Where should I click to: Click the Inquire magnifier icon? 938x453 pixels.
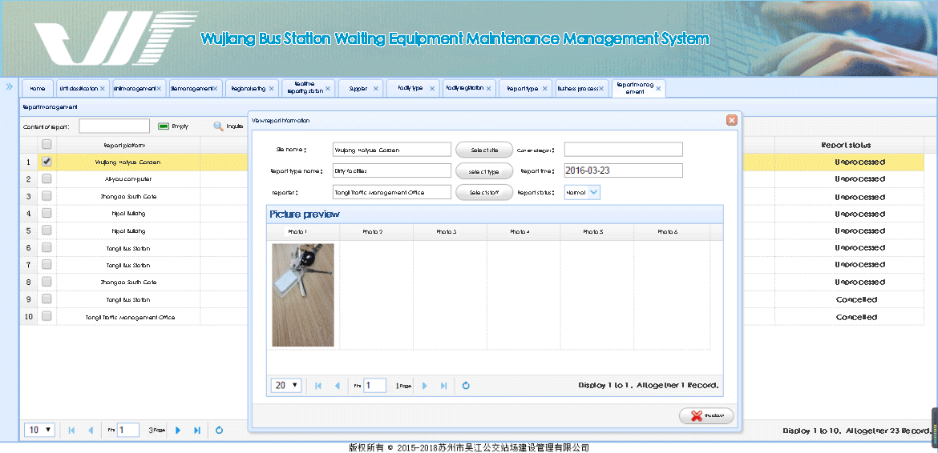coord(217,126)
